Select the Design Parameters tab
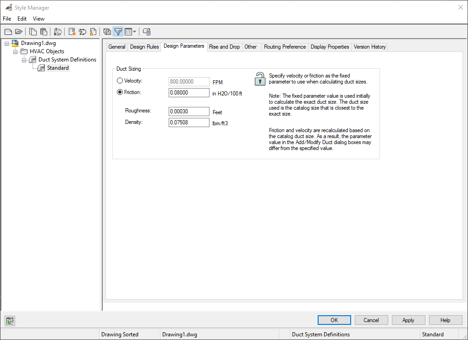This screenshot has height=340, width=468. coord(184,46)
